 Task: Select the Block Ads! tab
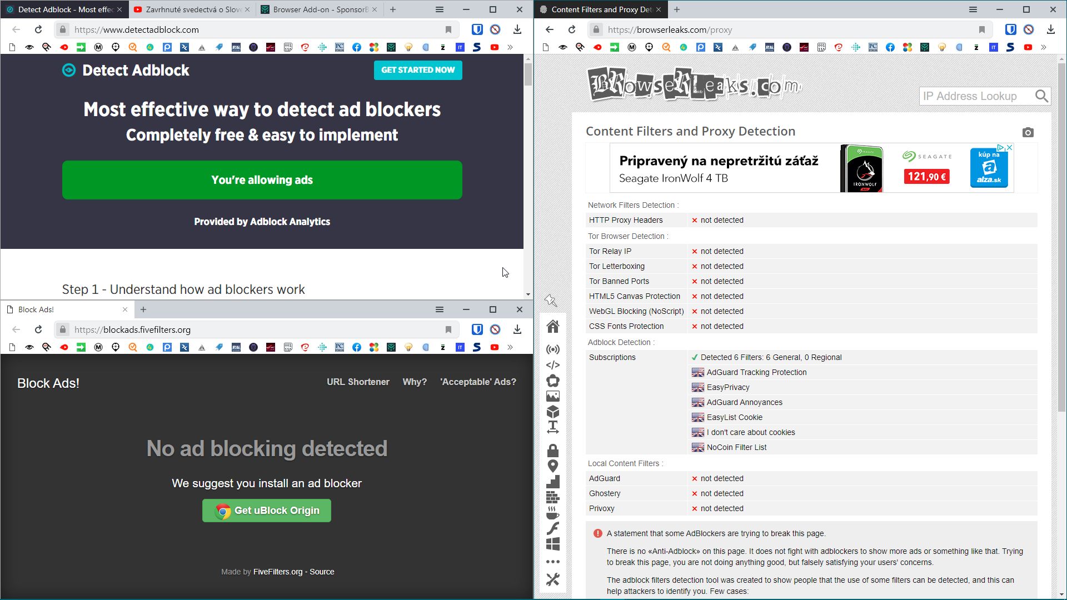pyautogui.click(x=67, y=309)
